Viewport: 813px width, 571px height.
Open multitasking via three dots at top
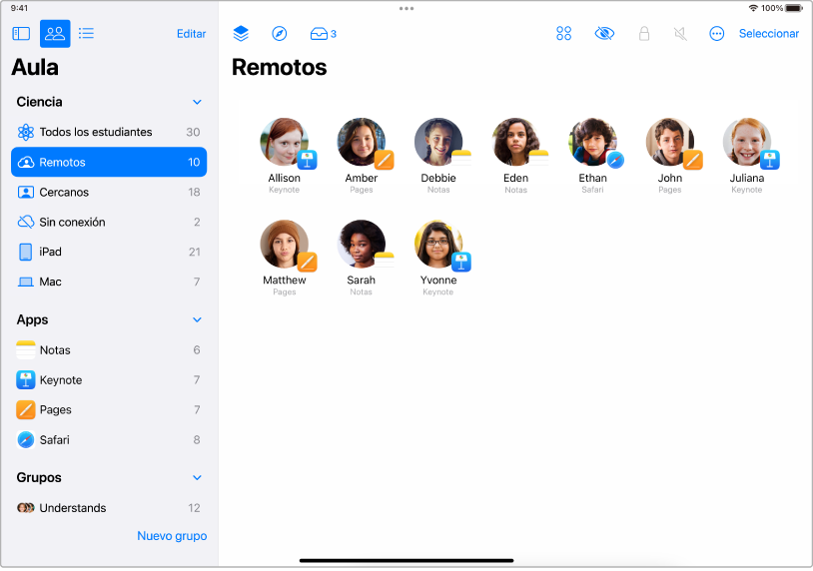tap(406, 8)
